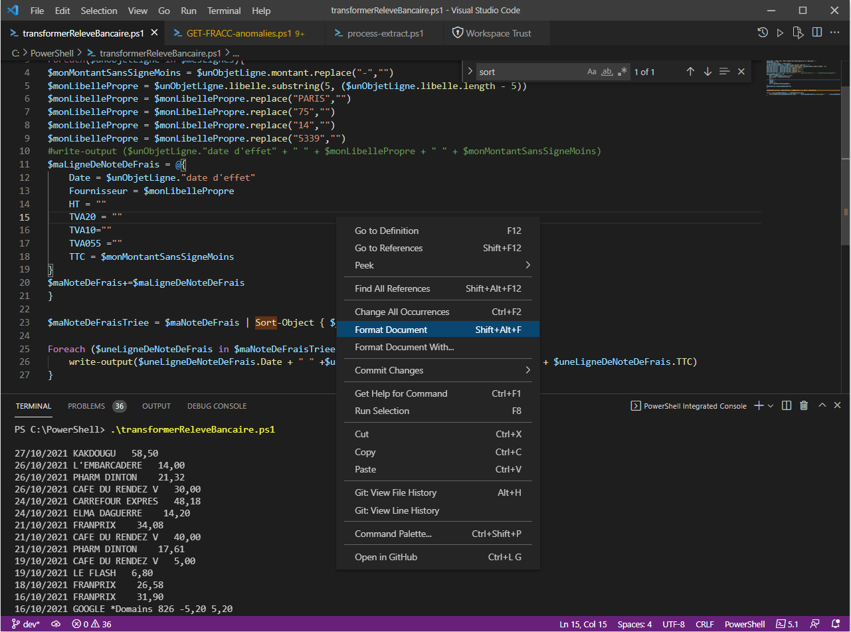Open new terminal profile dropdown arrow
Image resolution: width=851 pixels, height=632 pixels.
[x=771, y=405]
